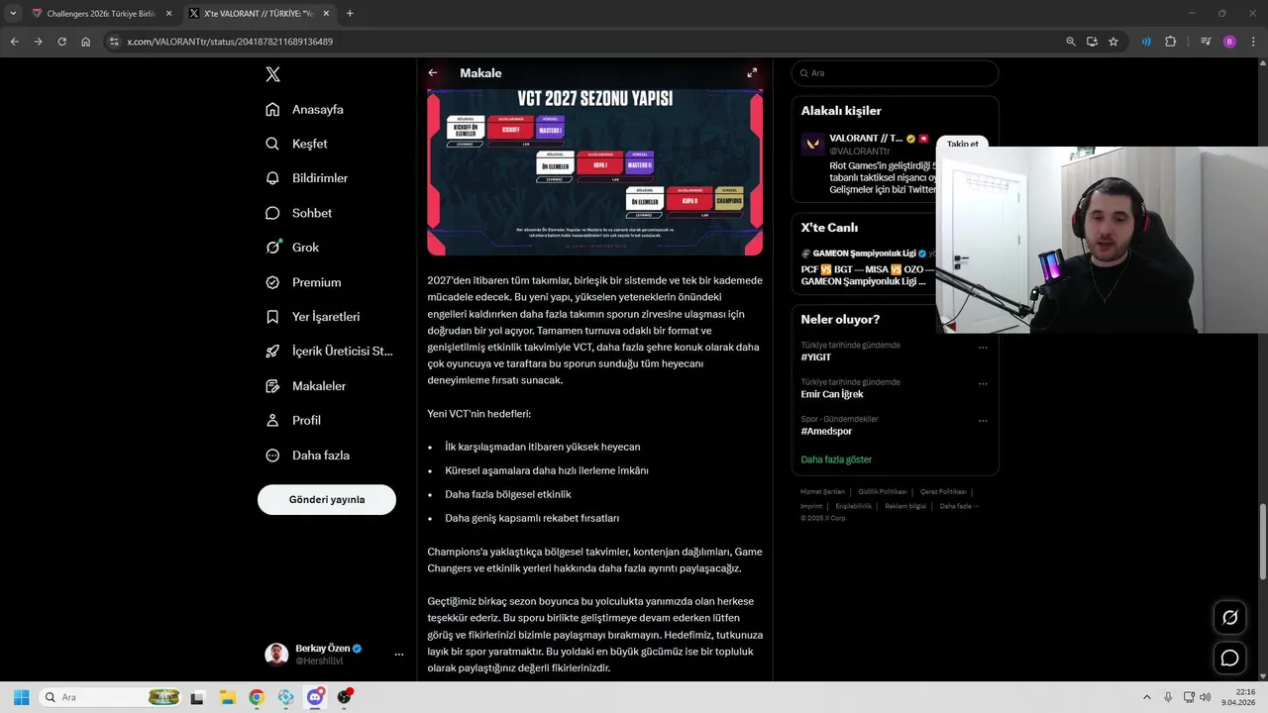The width and height of the screenshot is (1268, 713).
Task: Open the browser extensions puzzle icon
Action: coord(1171,42)
